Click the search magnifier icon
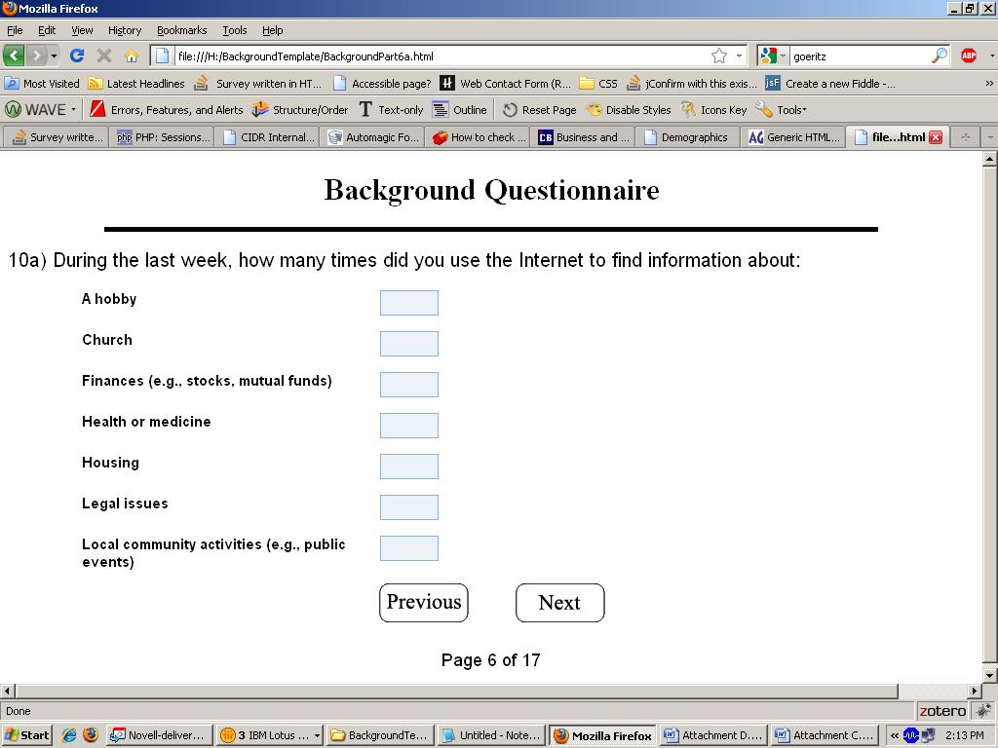This screenshot has height=748, width=998. 940,56
